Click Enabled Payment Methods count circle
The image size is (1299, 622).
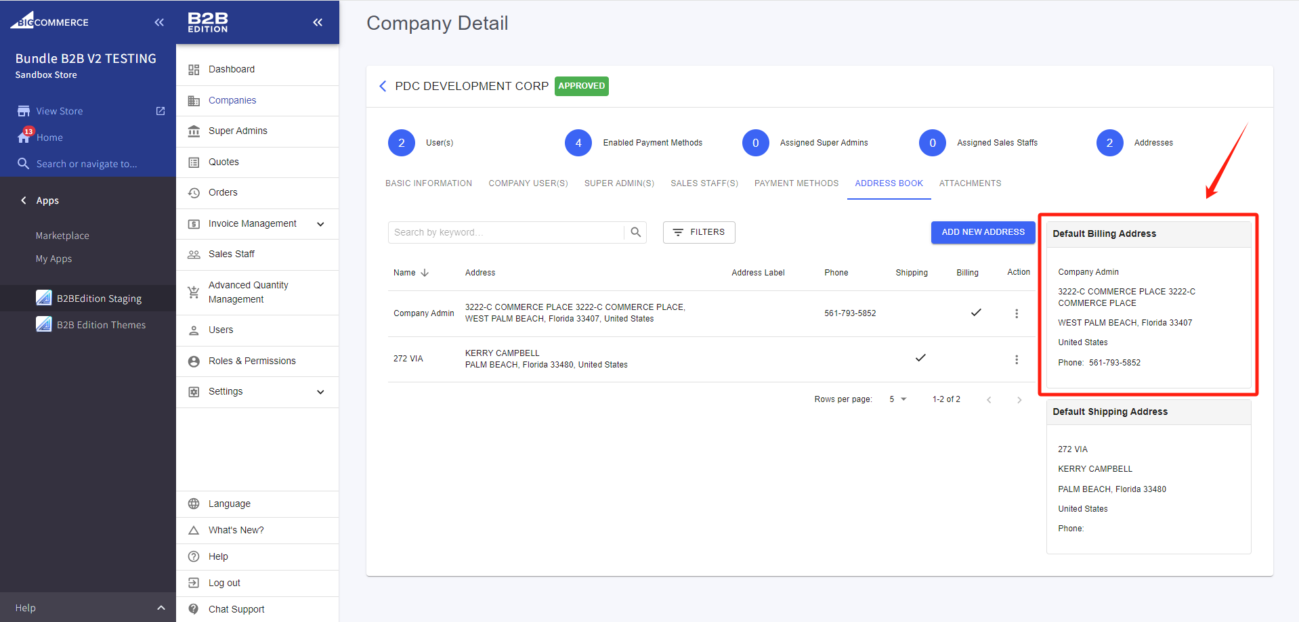pyautogui.click(x=578, y=143)
